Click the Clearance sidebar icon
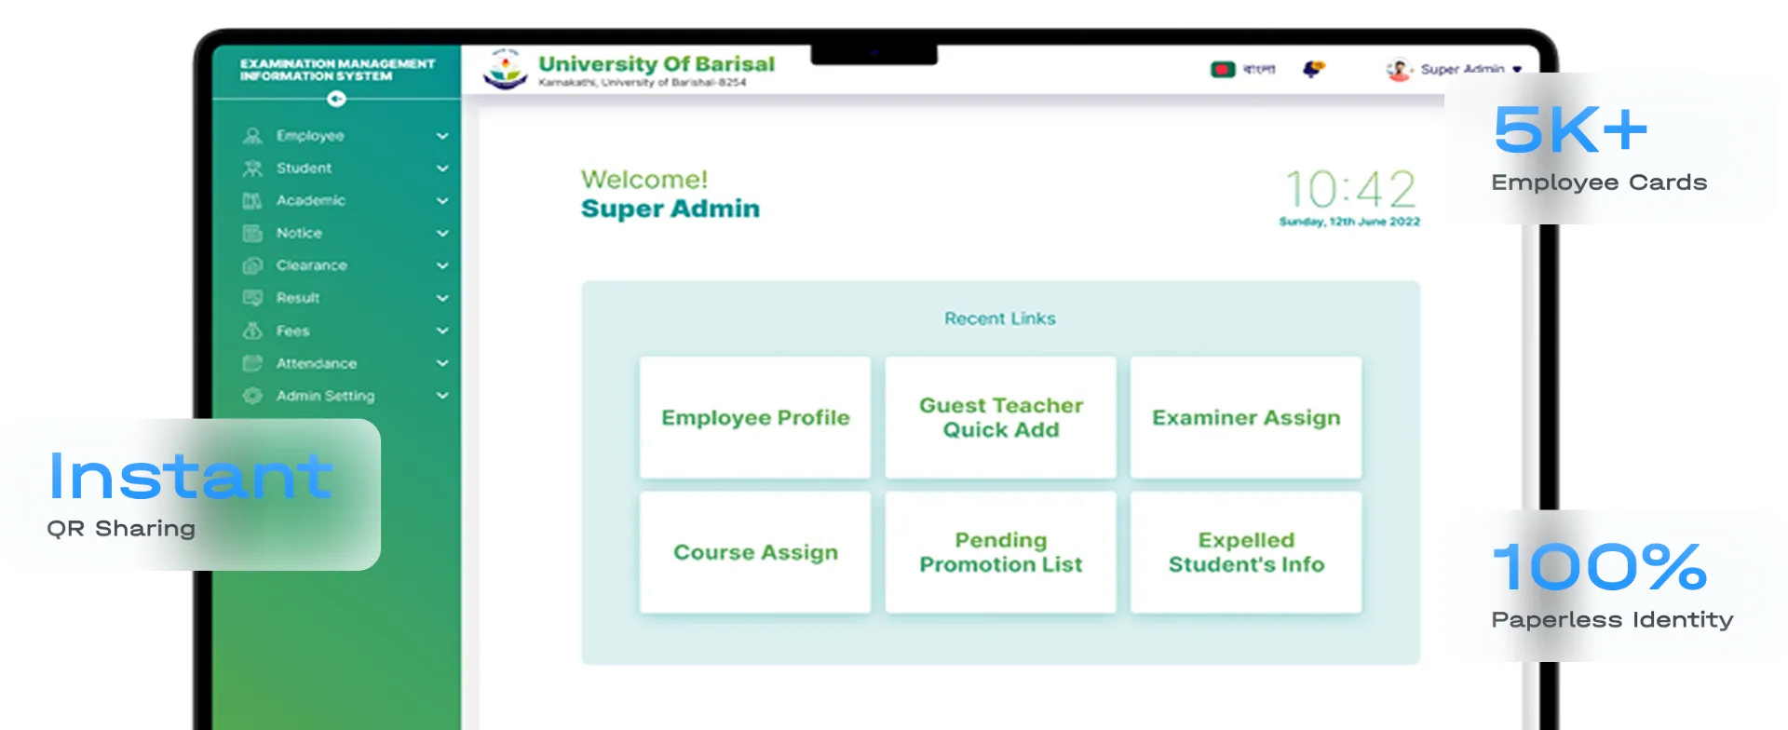This screenshot has height=730, width=1788. (x=252, y=266)
